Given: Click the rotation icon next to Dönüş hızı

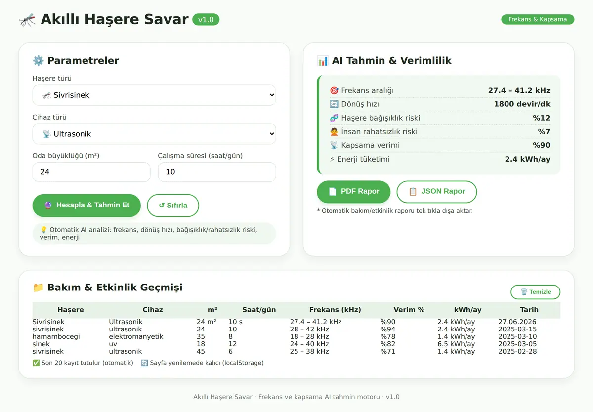Looking at the screenshot, I should [334, 104].
